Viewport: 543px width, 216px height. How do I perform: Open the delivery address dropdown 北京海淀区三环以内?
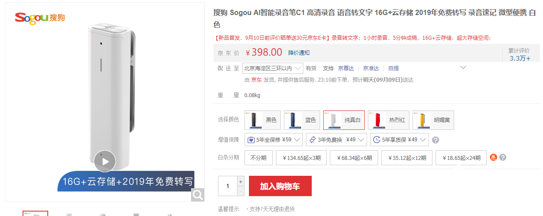pos(272,68)
